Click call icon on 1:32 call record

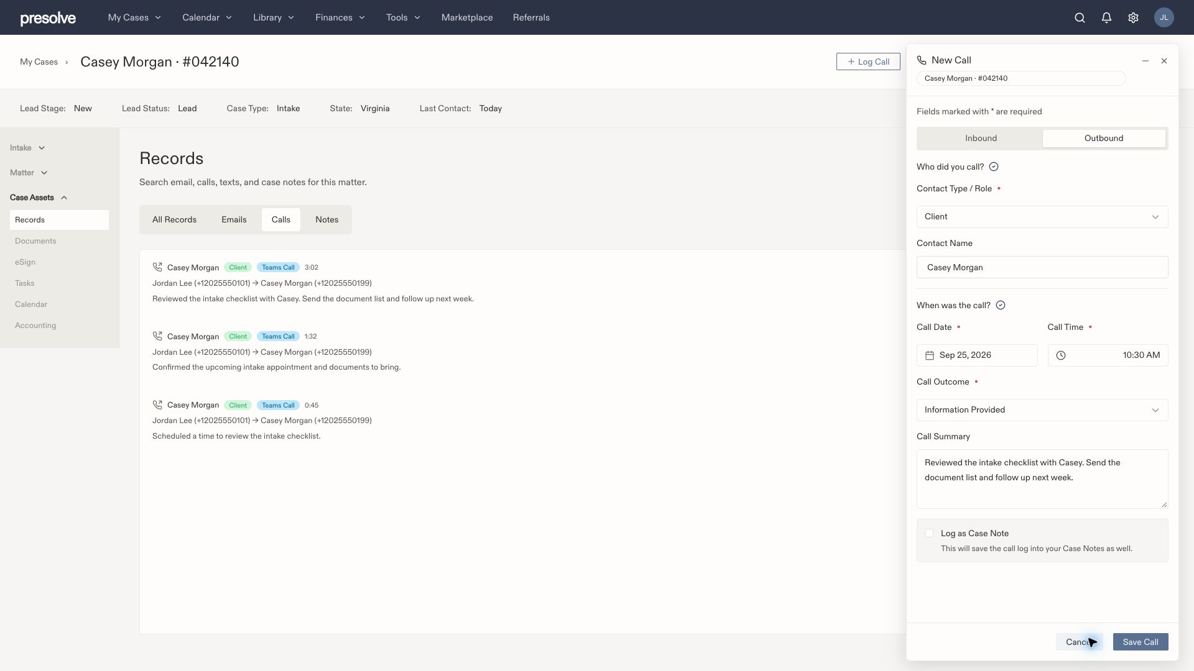pos(157,336)
